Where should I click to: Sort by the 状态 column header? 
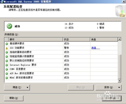coord(77,39)
